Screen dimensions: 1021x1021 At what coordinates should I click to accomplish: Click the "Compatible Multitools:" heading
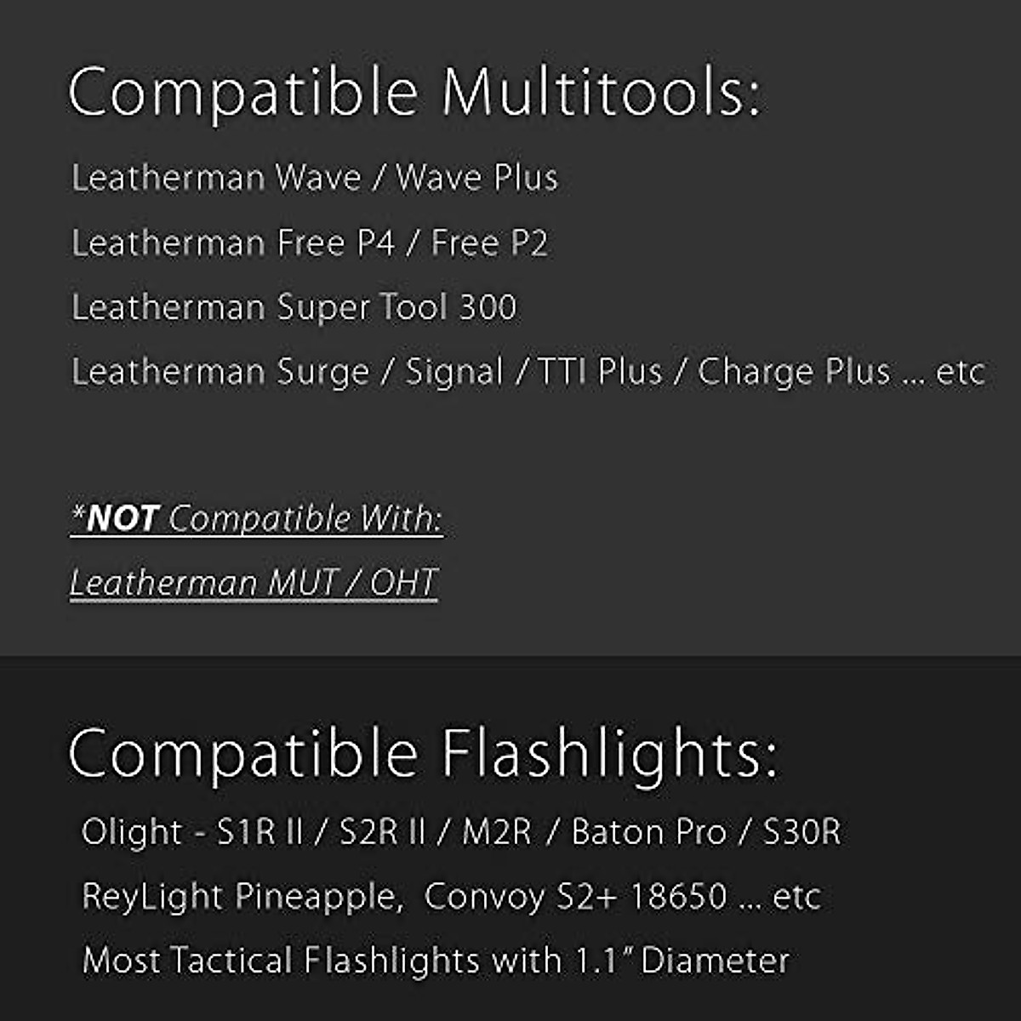[414, 92]
